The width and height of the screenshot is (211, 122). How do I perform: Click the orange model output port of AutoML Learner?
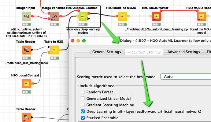click(89, 13)
